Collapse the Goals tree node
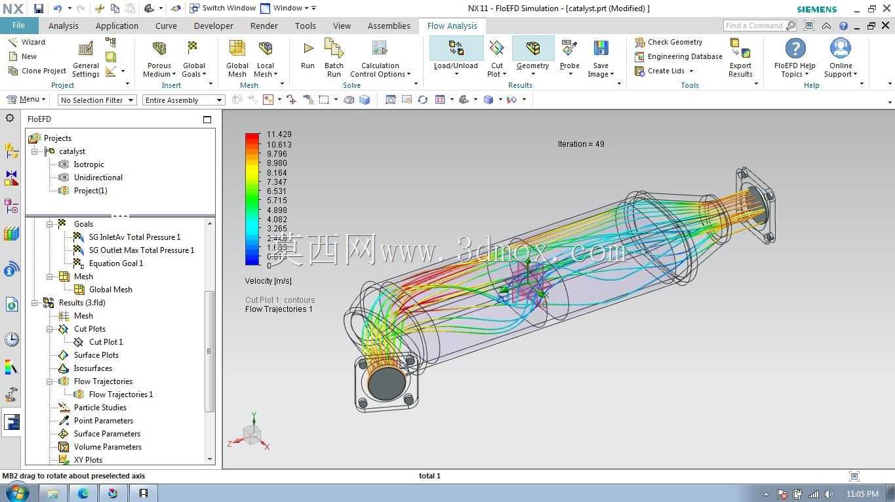The width and height of the screenshot is (895, 502). point(50,224)
